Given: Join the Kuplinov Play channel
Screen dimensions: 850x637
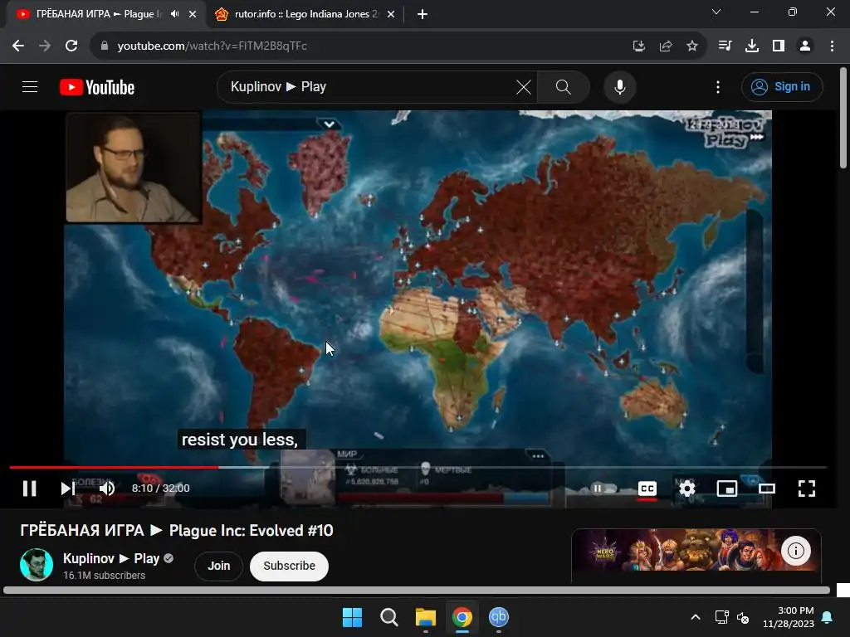Looking at the screenshot, I should (218, 566).
